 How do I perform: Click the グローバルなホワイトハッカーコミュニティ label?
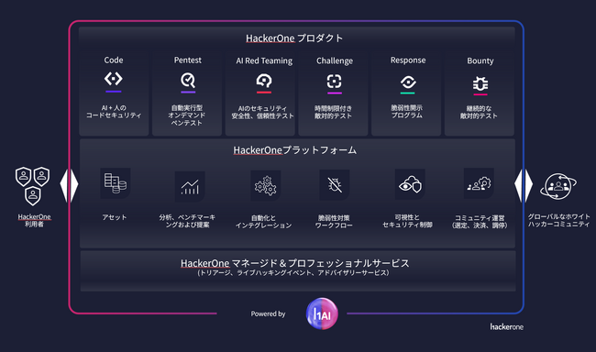point(558,221)
